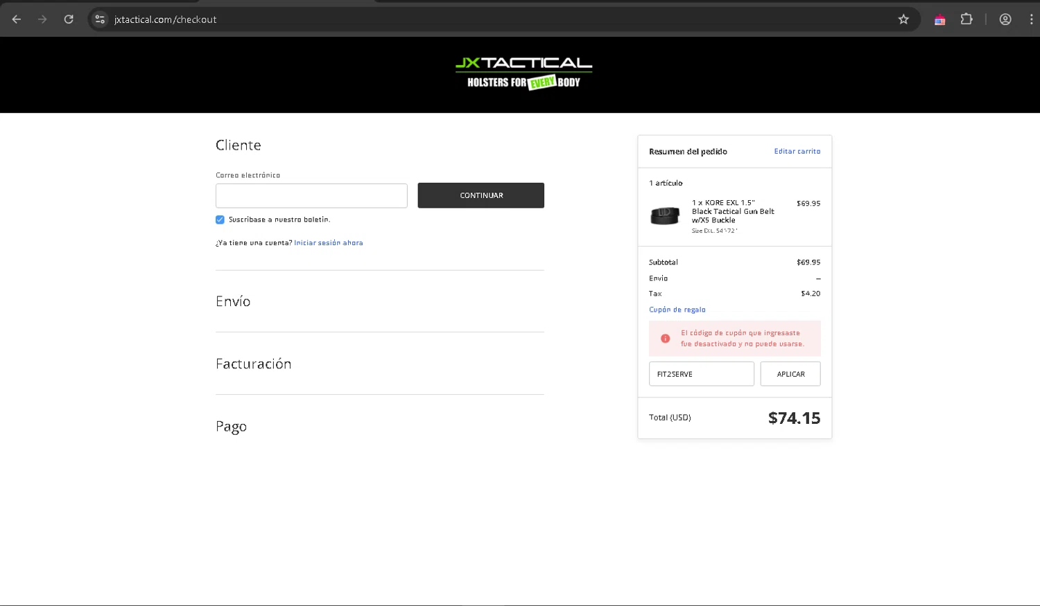Open the Iniciar sesión ahora link

pos(329,243)
